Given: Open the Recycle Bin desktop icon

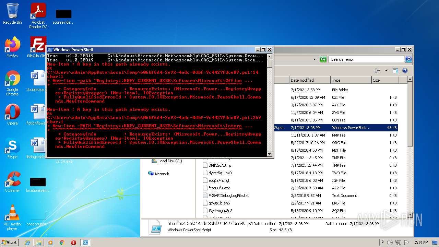Looking at the screenshot, I should pos(12,14).
